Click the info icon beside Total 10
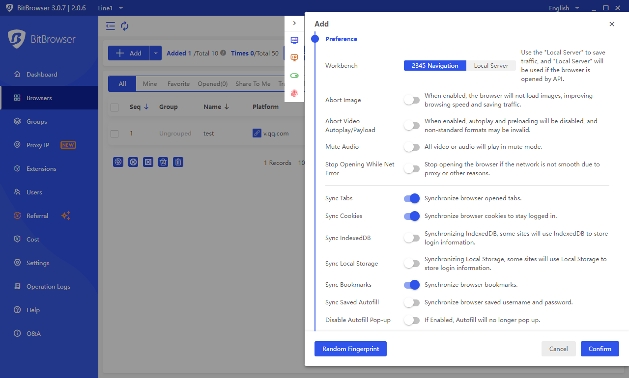This screenshot has height=378, width=629. [223, 53]
